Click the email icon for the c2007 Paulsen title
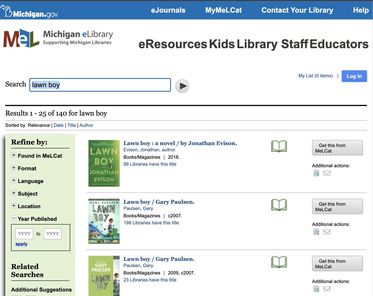Screen dimensions: 373x296 [327, 232]
